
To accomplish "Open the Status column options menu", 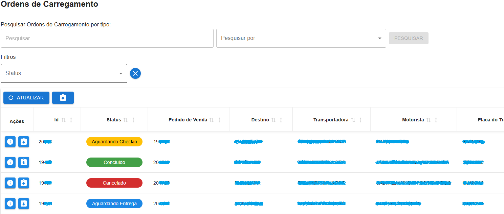I will click(133, 119).
